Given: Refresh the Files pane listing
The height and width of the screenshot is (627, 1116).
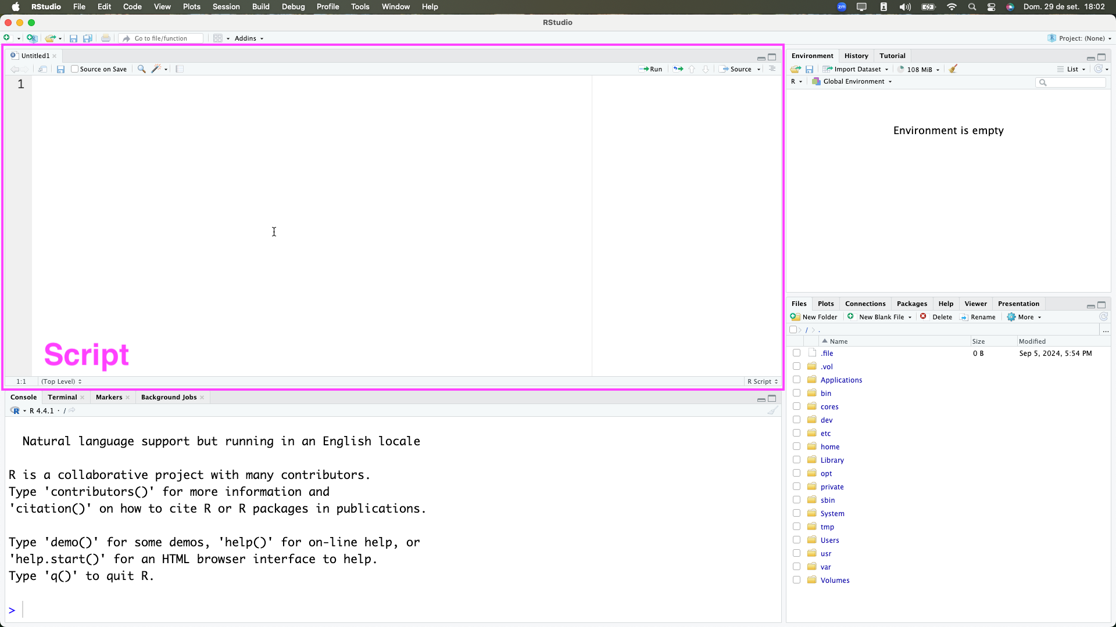Looking at the screenshot, I should (x=1103, y=317).
